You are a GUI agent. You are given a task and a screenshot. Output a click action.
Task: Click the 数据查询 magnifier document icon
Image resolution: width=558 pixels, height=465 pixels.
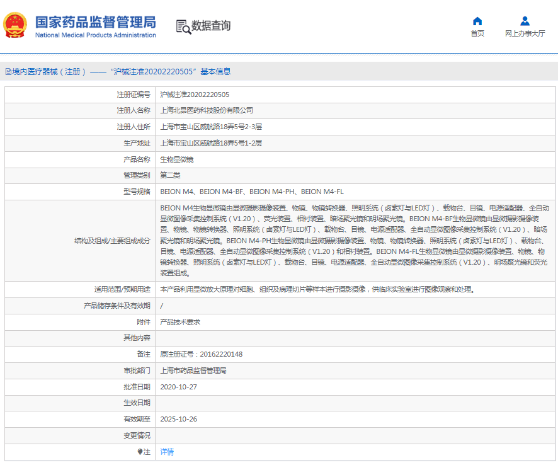(x=183, y=26)
